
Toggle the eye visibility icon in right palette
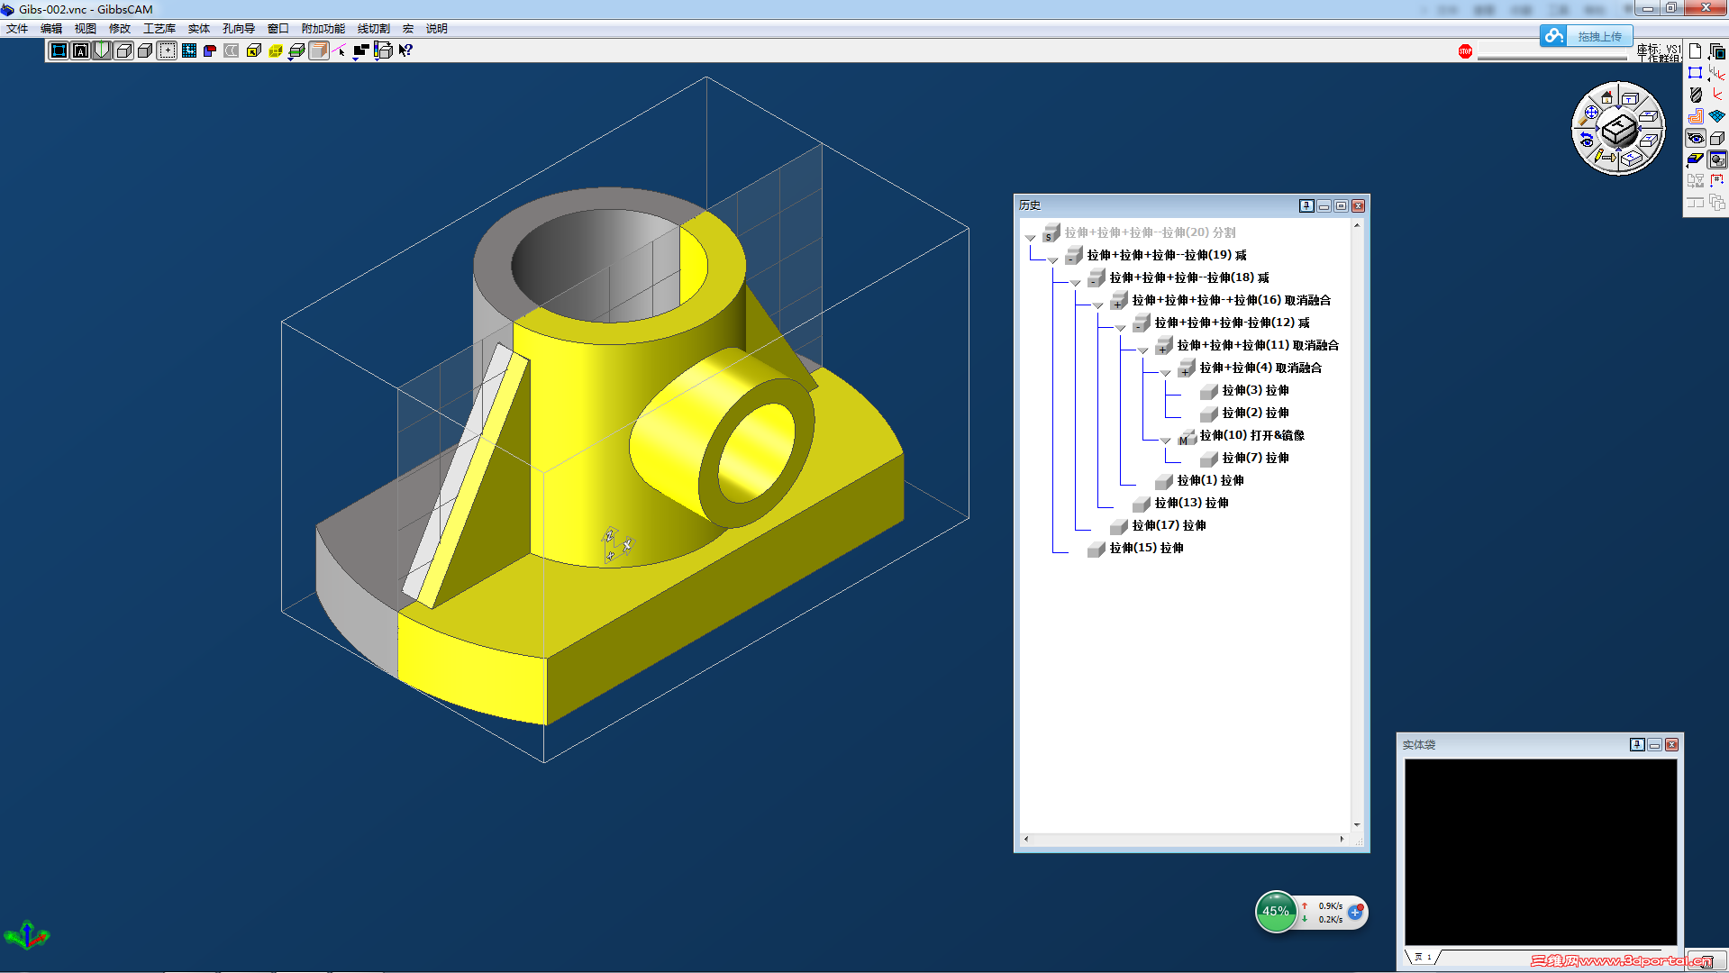[1695, 138]
